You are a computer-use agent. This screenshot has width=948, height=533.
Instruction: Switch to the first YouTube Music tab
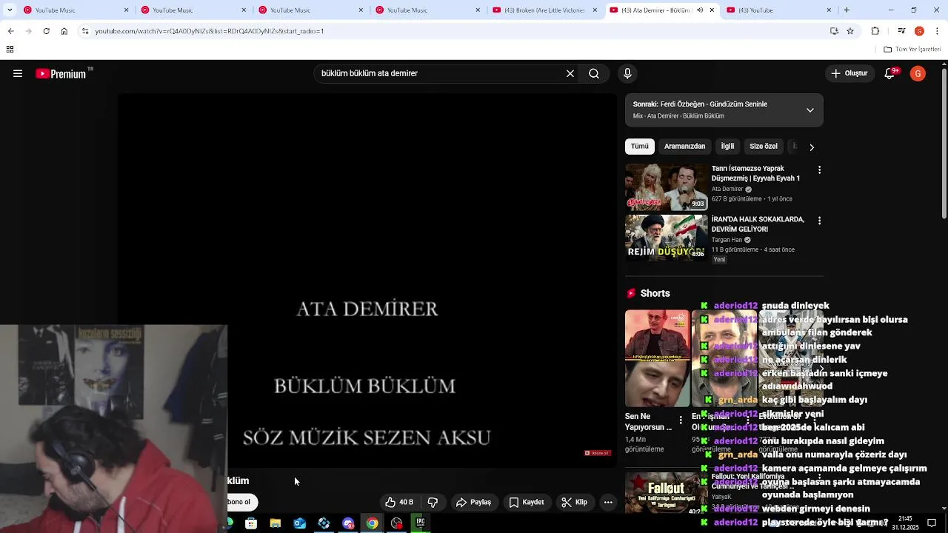[74, 10]
